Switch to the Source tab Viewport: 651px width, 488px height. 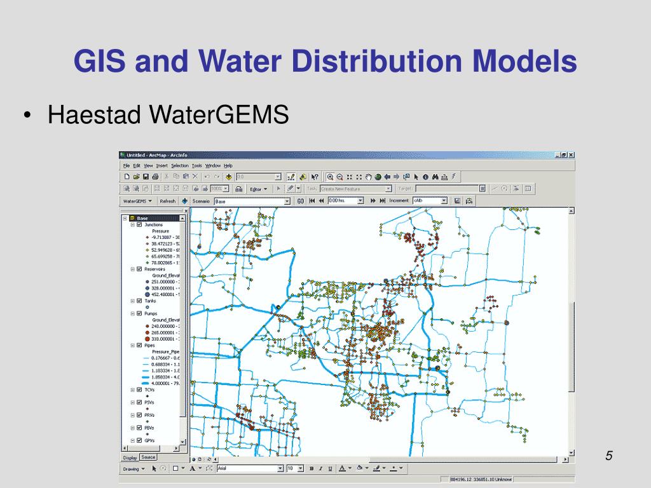[x=148, y=457]
